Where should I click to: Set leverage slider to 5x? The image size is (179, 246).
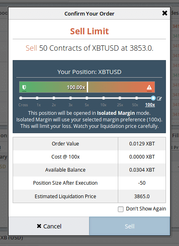click(x=87, y=98)
